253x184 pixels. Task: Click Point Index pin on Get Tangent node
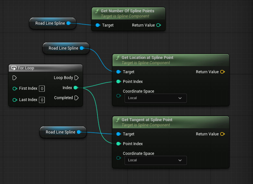tap(118, 144)
